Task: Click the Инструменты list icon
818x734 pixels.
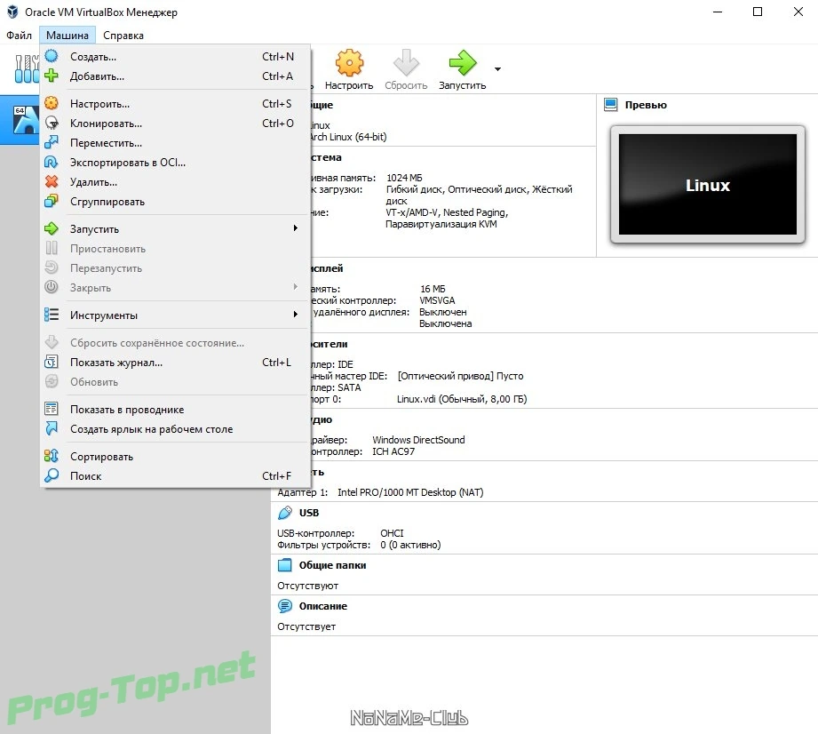Action: [52, 315]
